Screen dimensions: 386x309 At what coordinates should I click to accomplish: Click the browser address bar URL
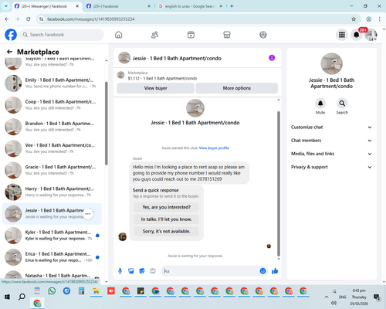[x=90, y=19]
